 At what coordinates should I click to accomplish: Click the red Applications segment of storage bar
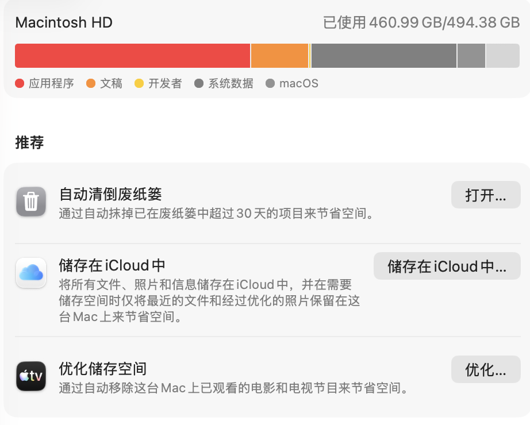tap(132, 56)
